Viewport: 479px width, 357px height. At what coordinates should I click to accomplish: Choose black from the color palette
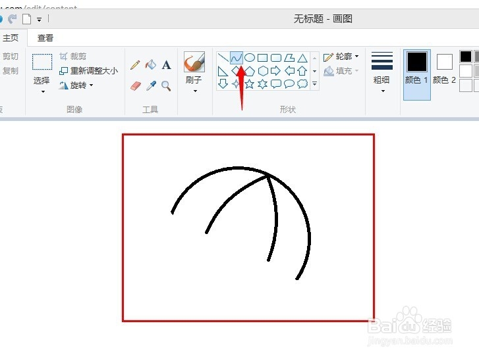[x=466, y=57]
